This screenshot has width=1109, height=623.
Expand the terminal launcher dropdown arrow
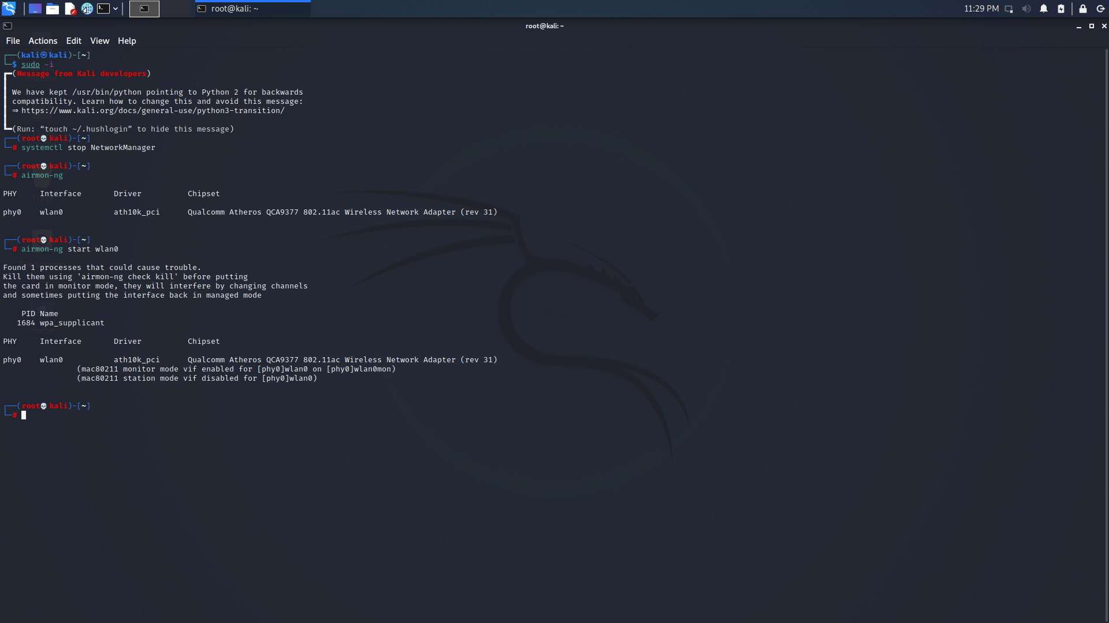tap(116, 9)
